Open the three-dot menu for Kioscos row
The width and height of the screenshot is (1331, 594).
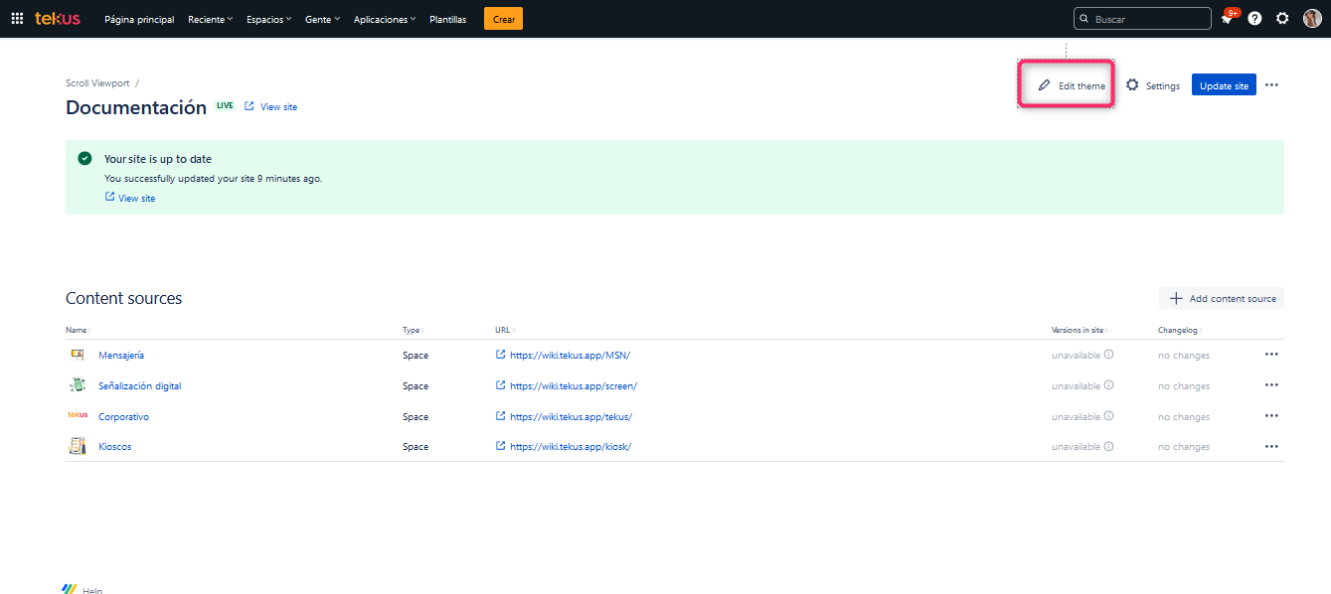(1271, 447)
